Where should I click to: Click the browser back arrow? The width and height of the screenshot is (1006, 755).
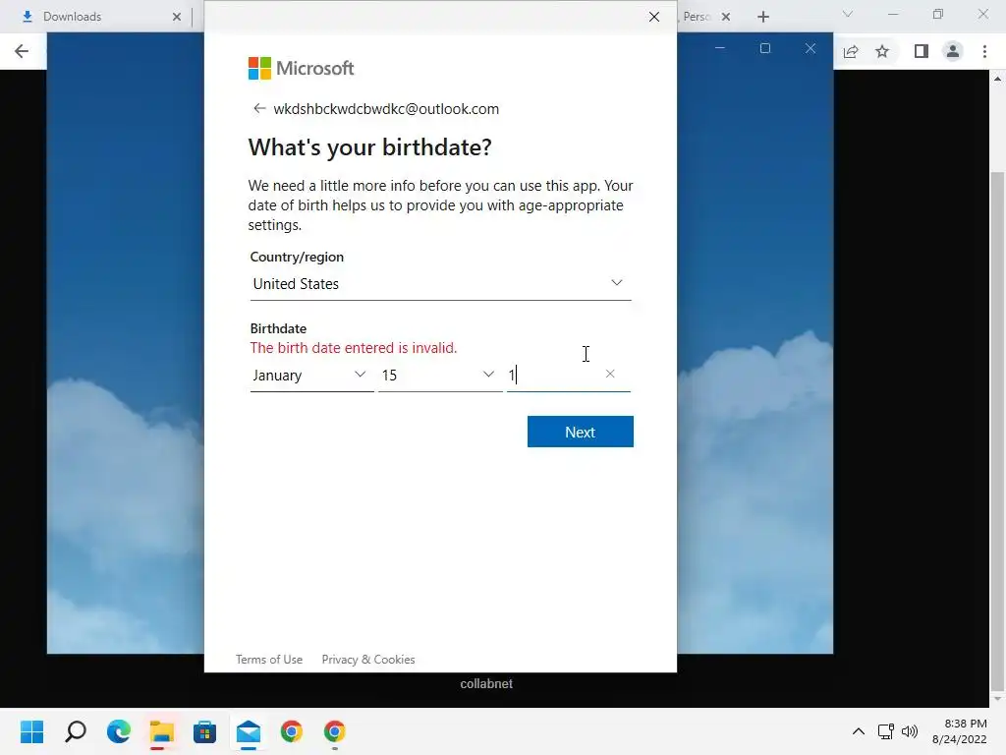tap(22, 51)
